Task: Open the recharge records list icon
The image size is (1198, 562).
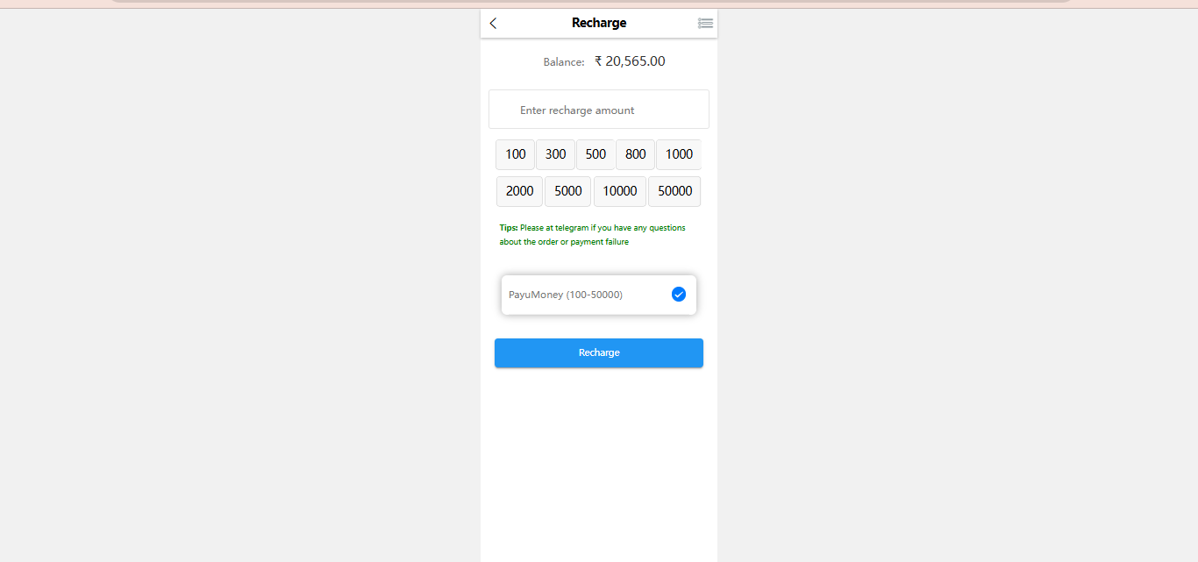Action: tap(705, 24)
